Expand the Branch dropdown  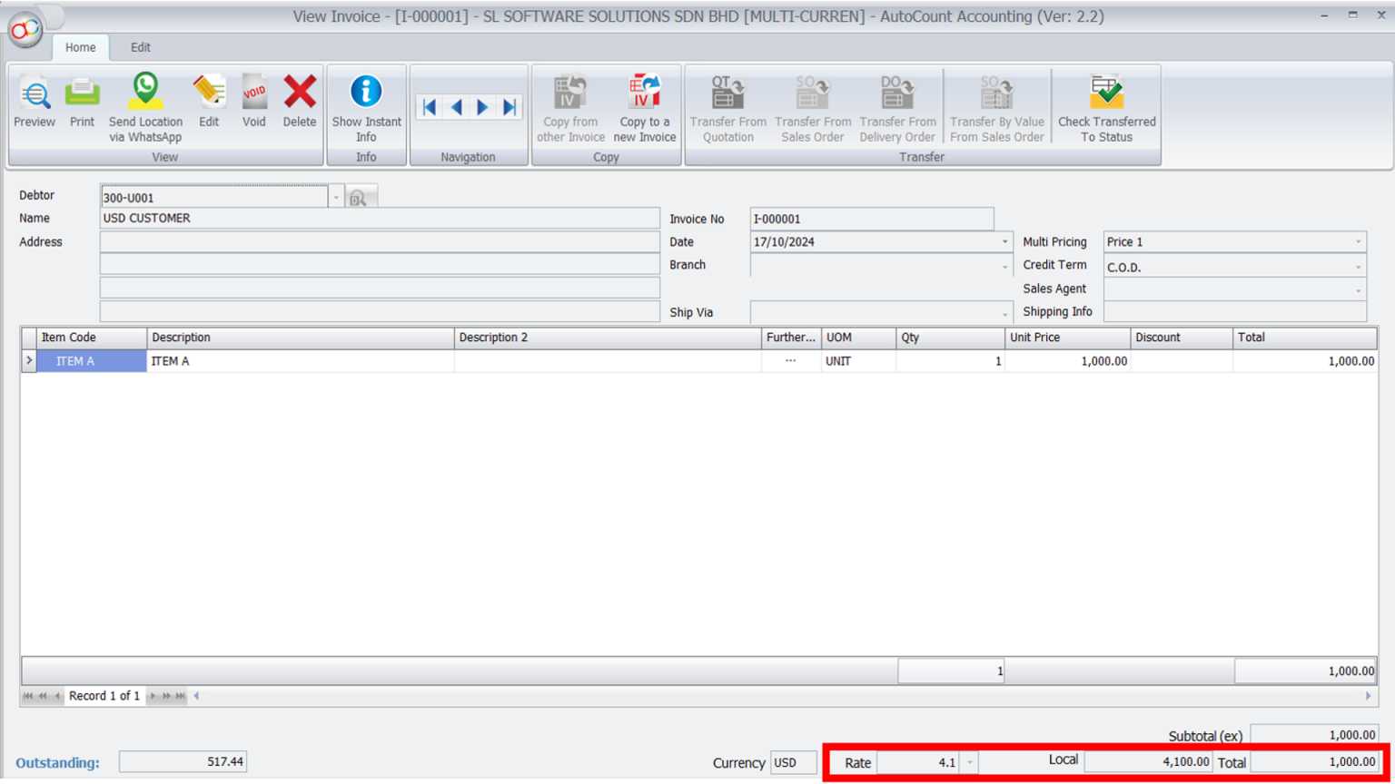[x=1004, y=266]
